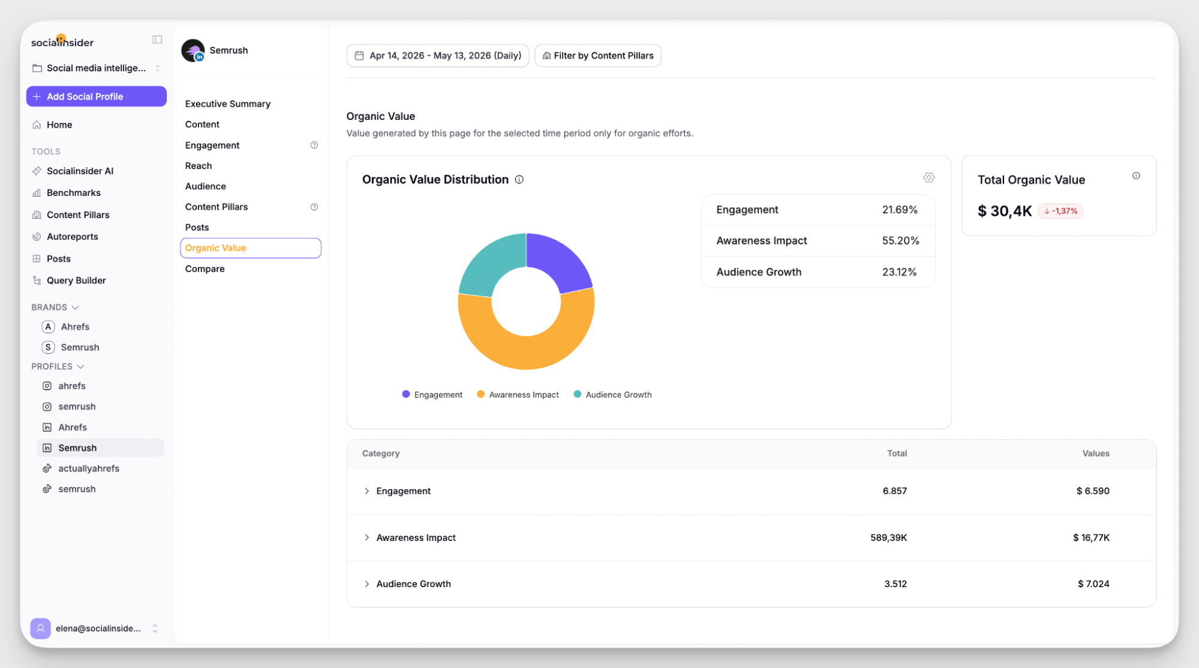Click the Instagram icon beside ahrefs profile
This screenshot has width=1199, height=668.
click(47, 386)
